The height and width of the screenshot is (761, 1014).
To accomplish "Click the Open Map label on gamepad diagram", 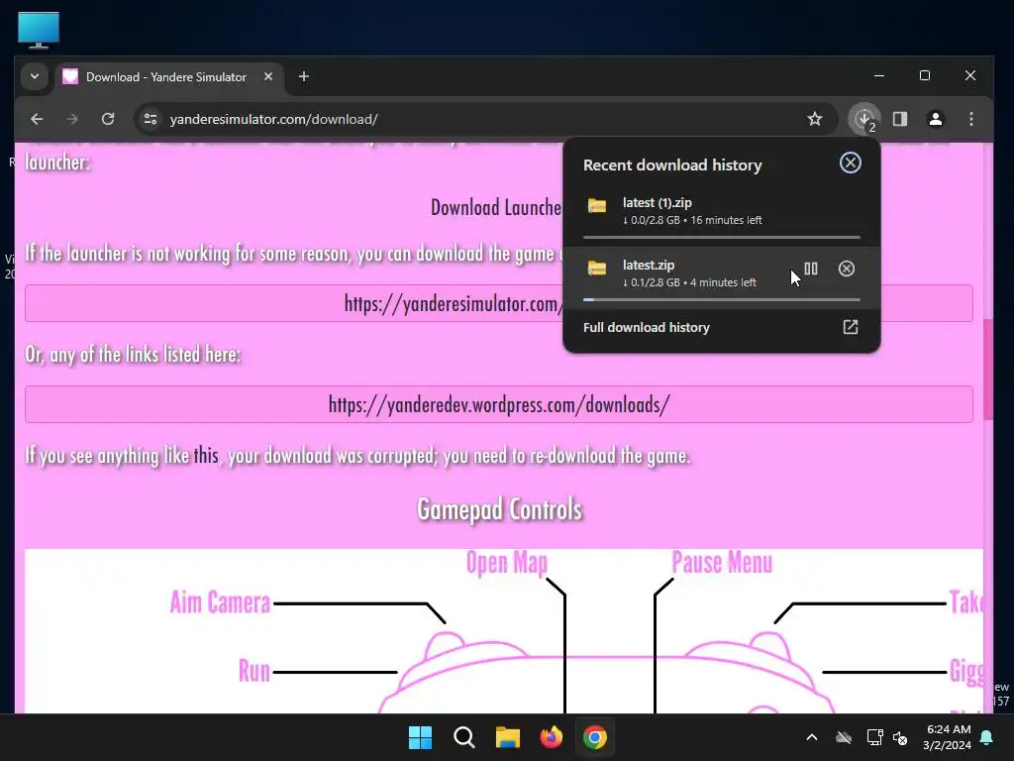I will (x=506, y=562).
